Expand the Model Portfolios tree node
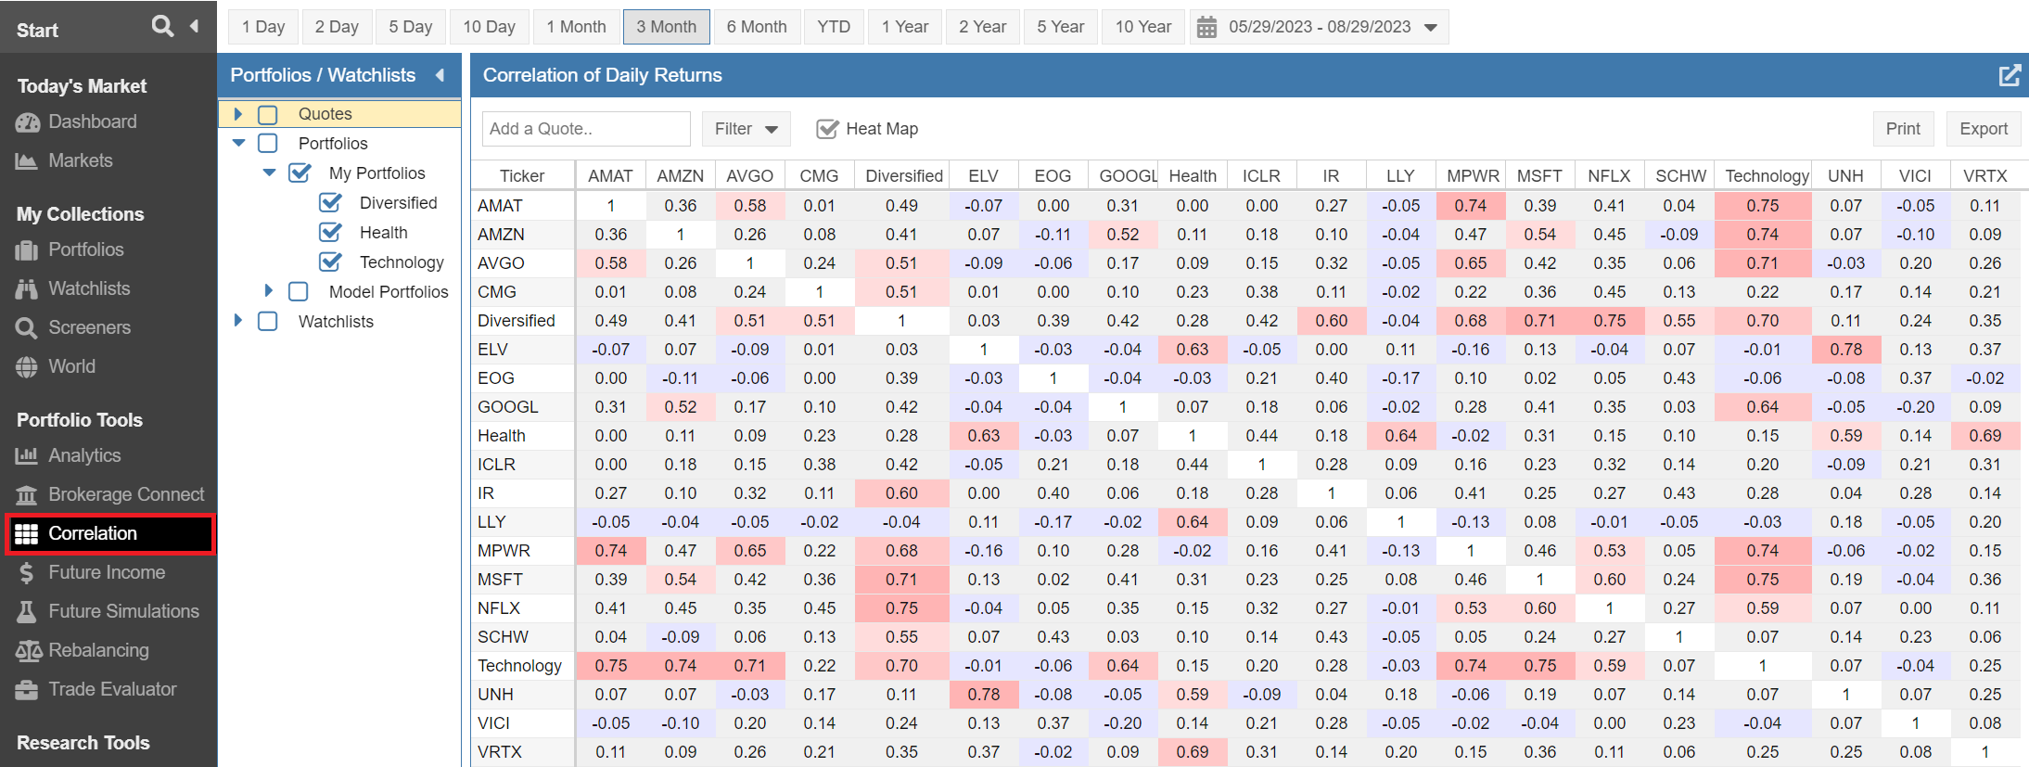The image size is (2029, 767). click(x=269, y=291)
